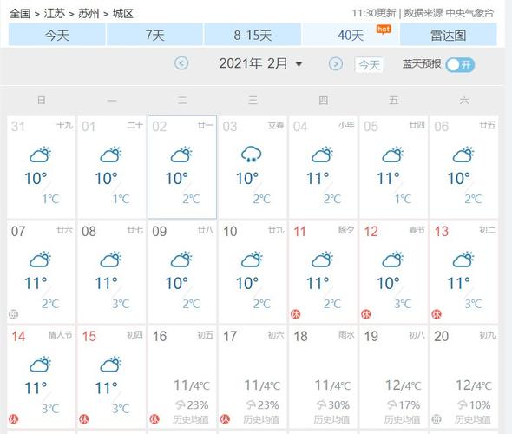Click the 30% rain probability on day 18

click(x=338, y=405)
